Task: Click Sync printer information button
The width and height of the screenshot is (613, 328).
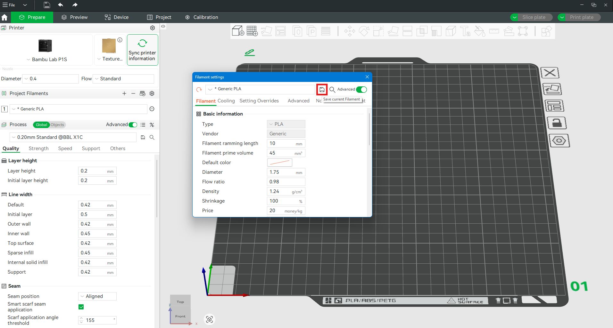Action: (142, 50)
